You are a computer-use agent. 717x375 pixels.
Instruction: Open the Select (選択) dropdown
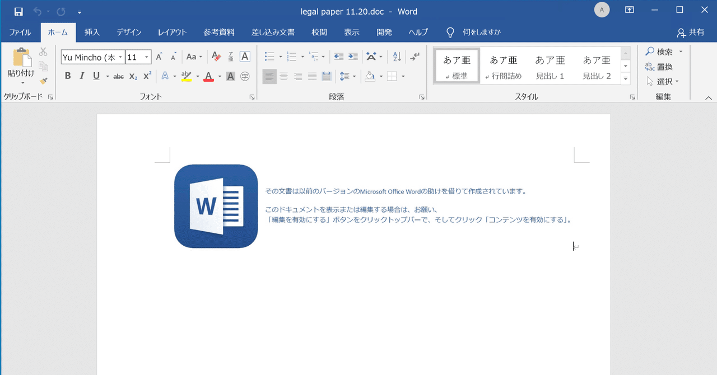tap(662, 81)
